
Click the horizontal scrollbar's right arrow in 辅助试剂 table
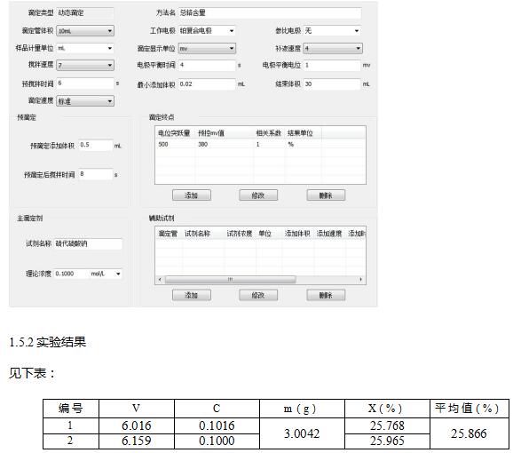click(360, 279)
